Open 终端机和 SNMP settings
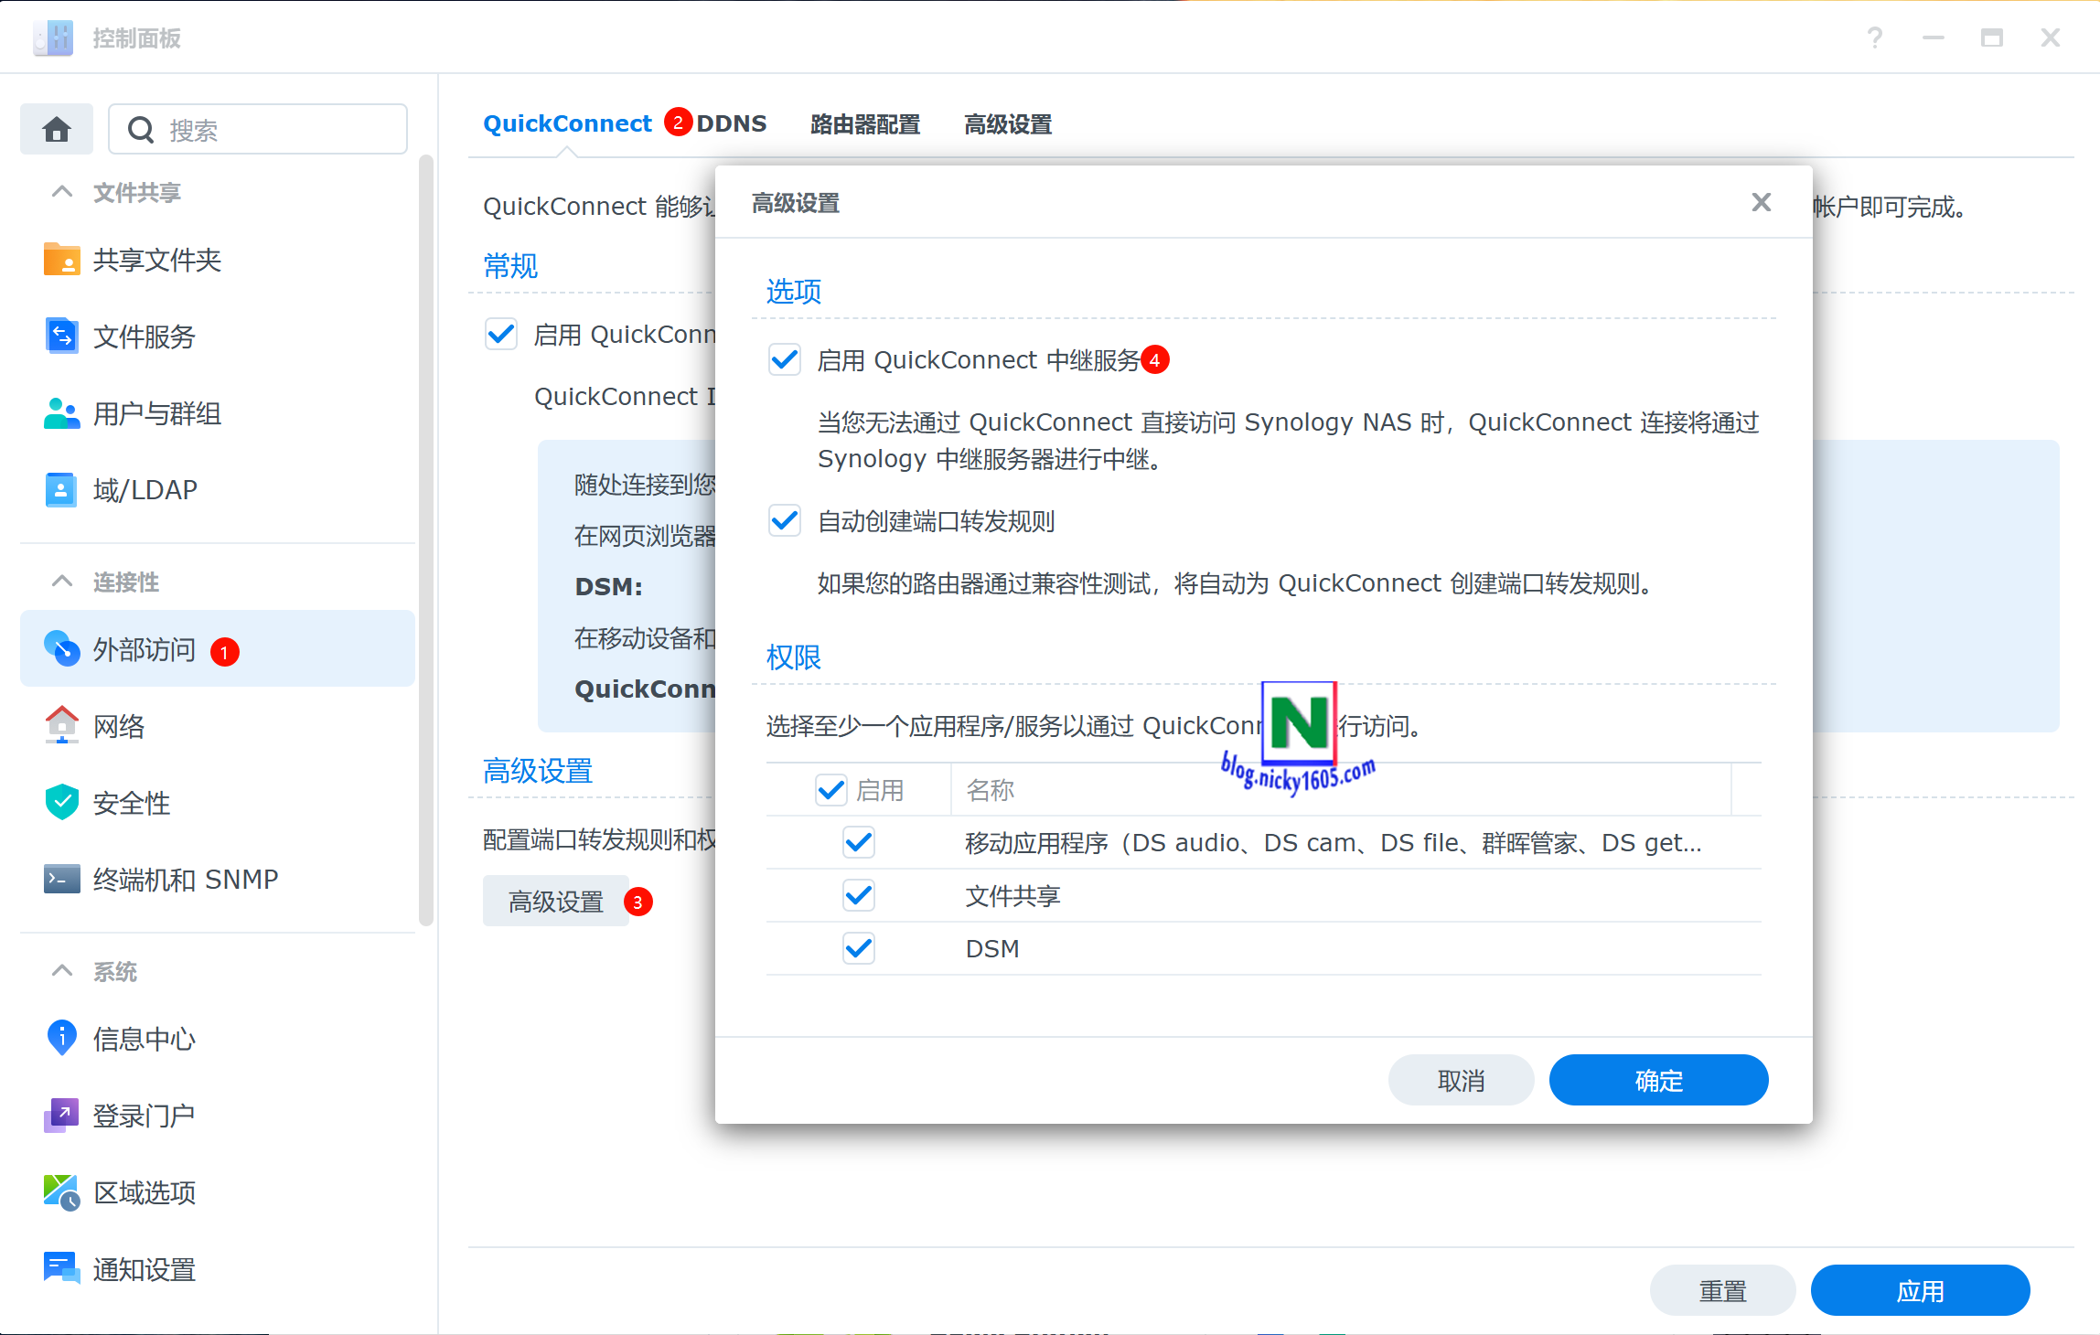Screen dimensions: 2100x1335 185,879
